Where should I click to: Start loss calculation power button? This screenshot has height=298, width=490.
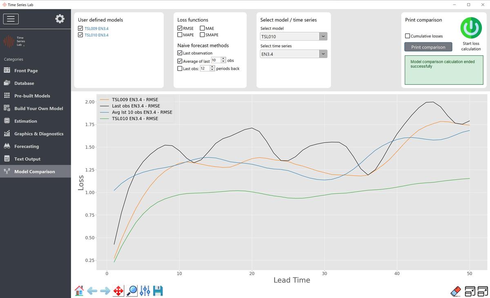(x=471, y=28)
